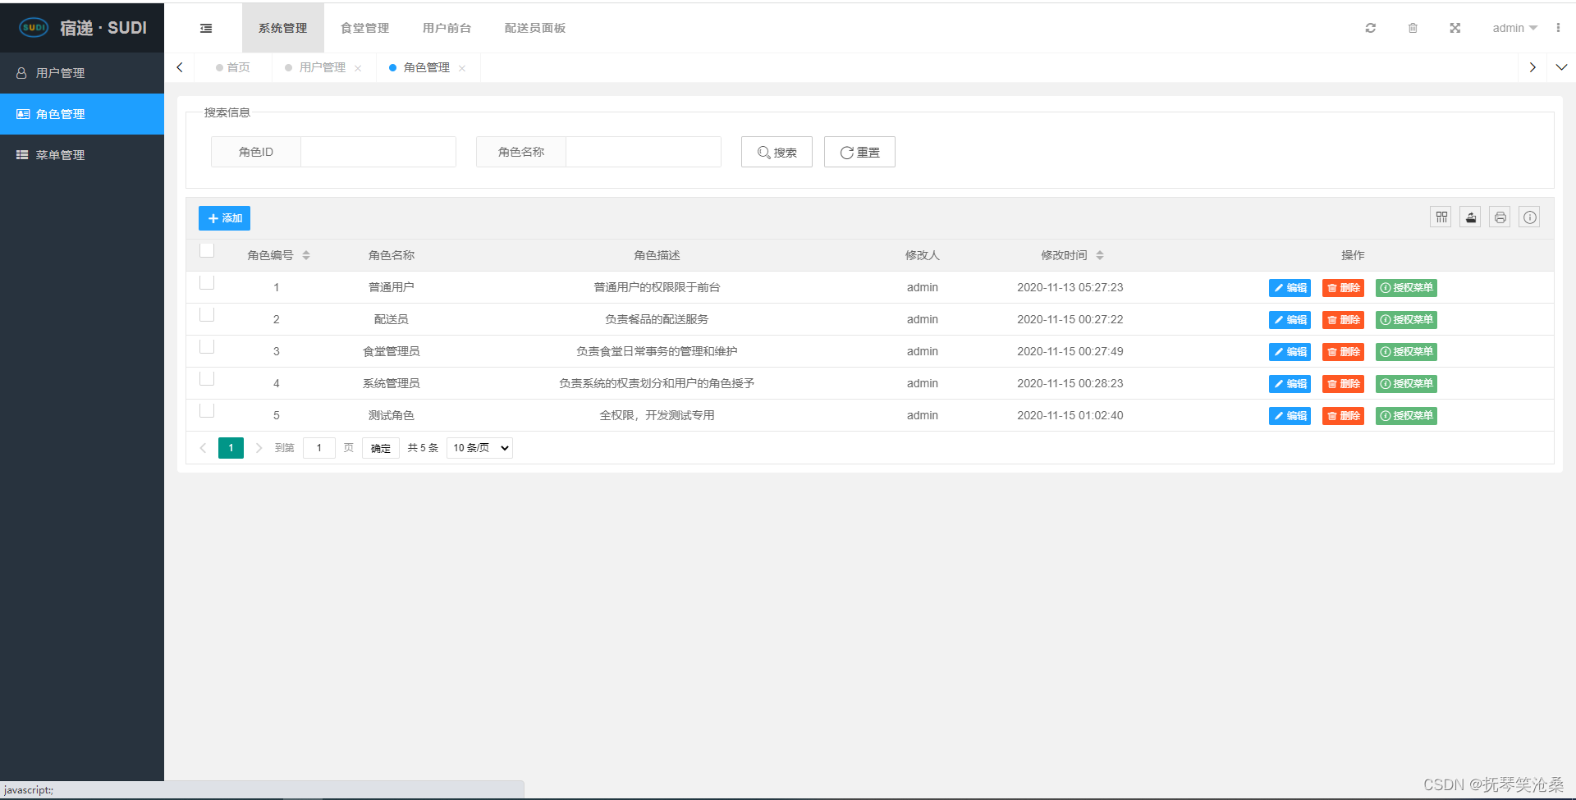This screenshot has height=800, width=1576.
Task: Open the 10 条/页 page size dropdown
Action: click(480, 448)
